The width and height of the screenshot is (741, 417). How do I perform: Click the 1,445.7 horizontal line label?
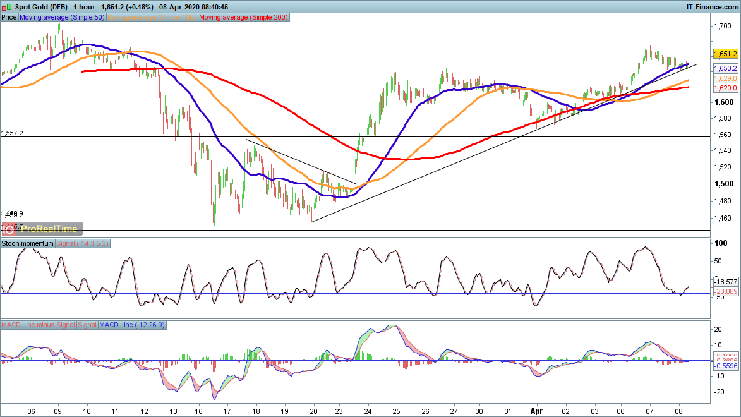pyautogui.click(x=12, y=227)
